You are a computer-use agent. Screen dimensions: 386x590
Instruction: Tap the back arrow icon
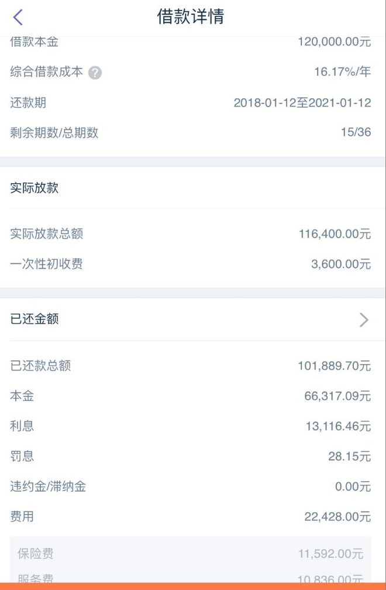tap(18, 17)
